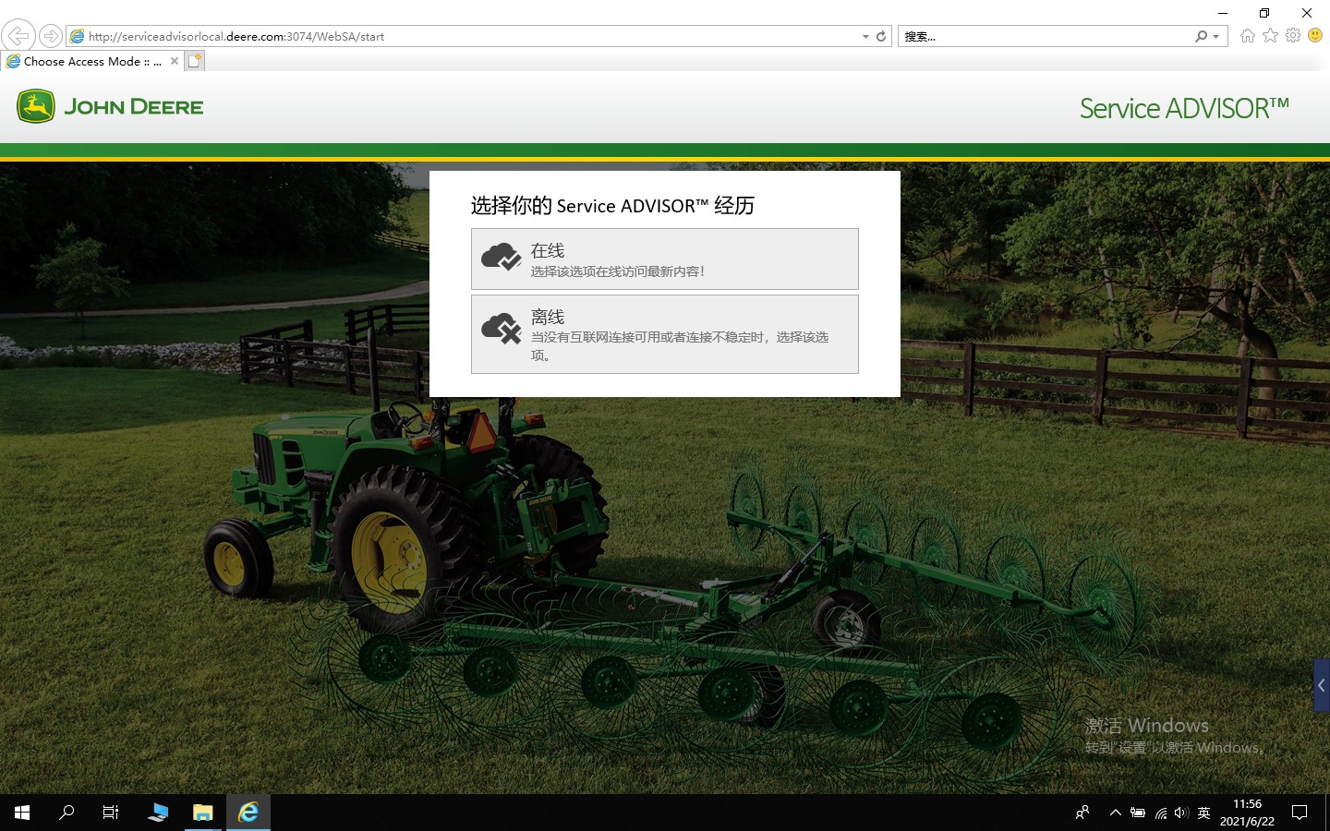Viewport: 1330px width, 831px height.
Task: Open the taskbar computer application icon
Action: coord(158,813)
